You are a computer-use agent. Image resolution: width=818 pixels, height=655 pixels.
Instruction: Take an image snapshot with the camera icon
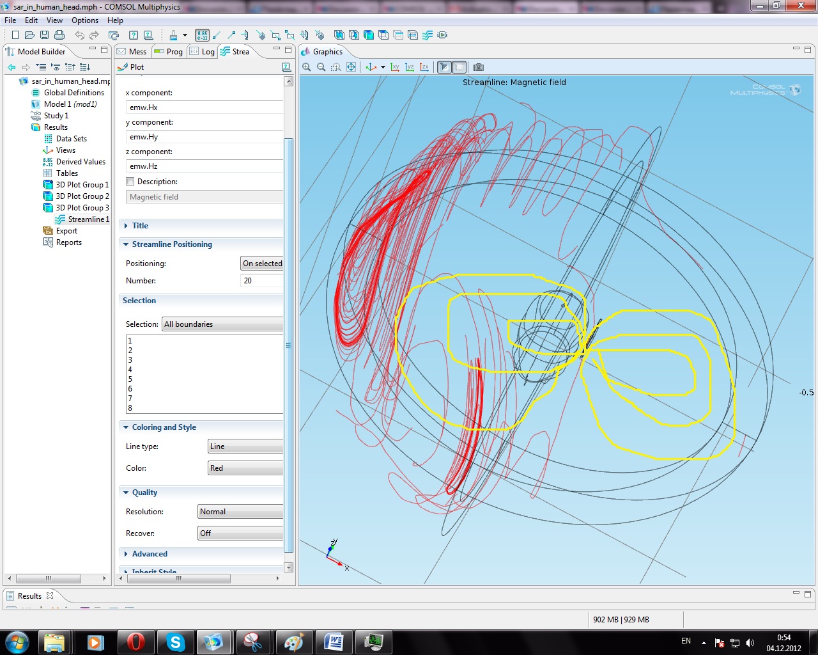tap(479, 67)
